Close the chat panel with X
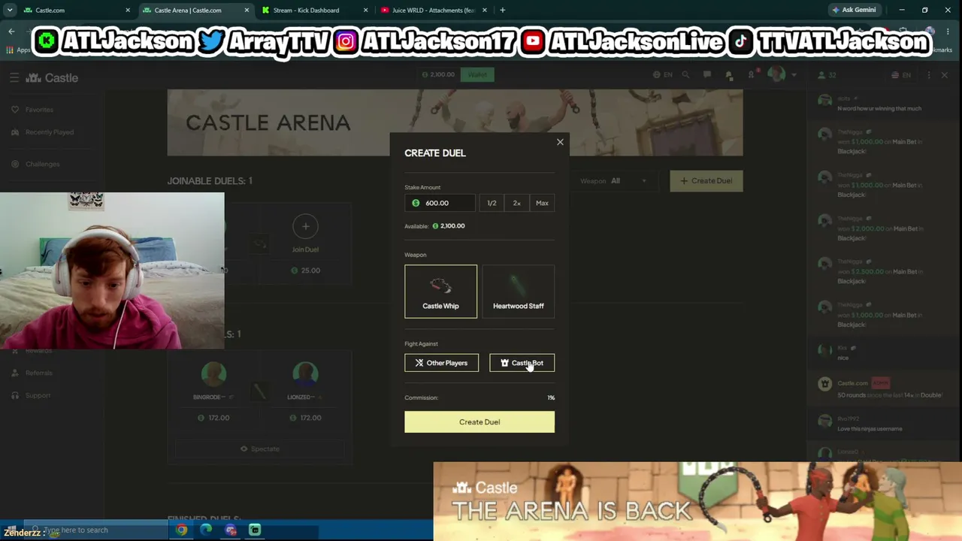This screenshot has width=962, height=541. (945, 75)
